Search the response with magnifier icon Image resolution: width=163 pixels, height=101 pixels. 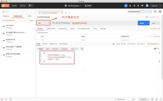click(158, 48)
